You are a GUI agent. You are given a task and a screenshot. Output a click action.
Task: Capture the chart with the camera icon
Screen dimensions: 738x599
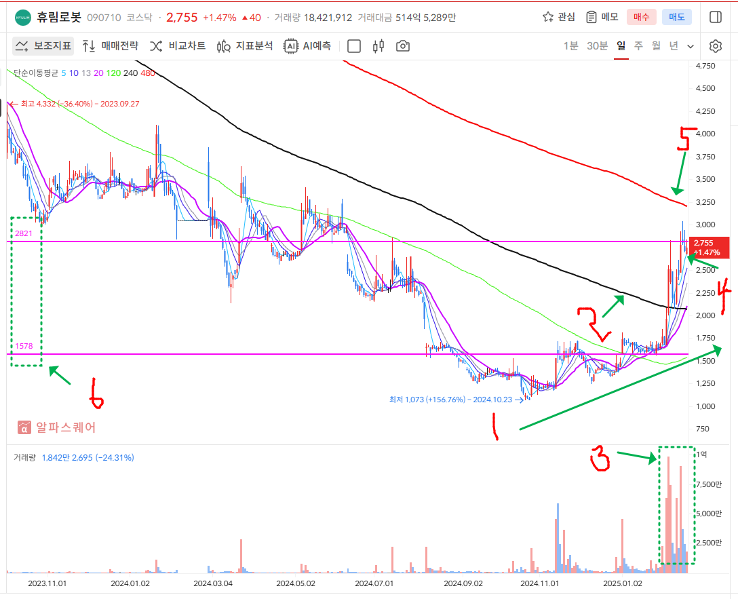[403, 46]
